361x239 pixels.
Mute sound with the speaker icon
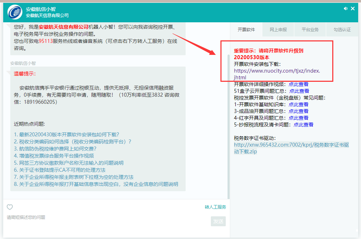pyautogui.click(x=346, y=8)
